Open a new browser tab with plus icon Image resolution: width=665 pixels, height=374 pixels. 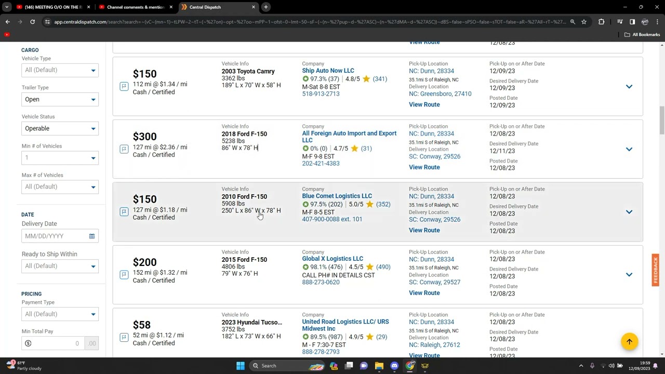coord(265,7)
